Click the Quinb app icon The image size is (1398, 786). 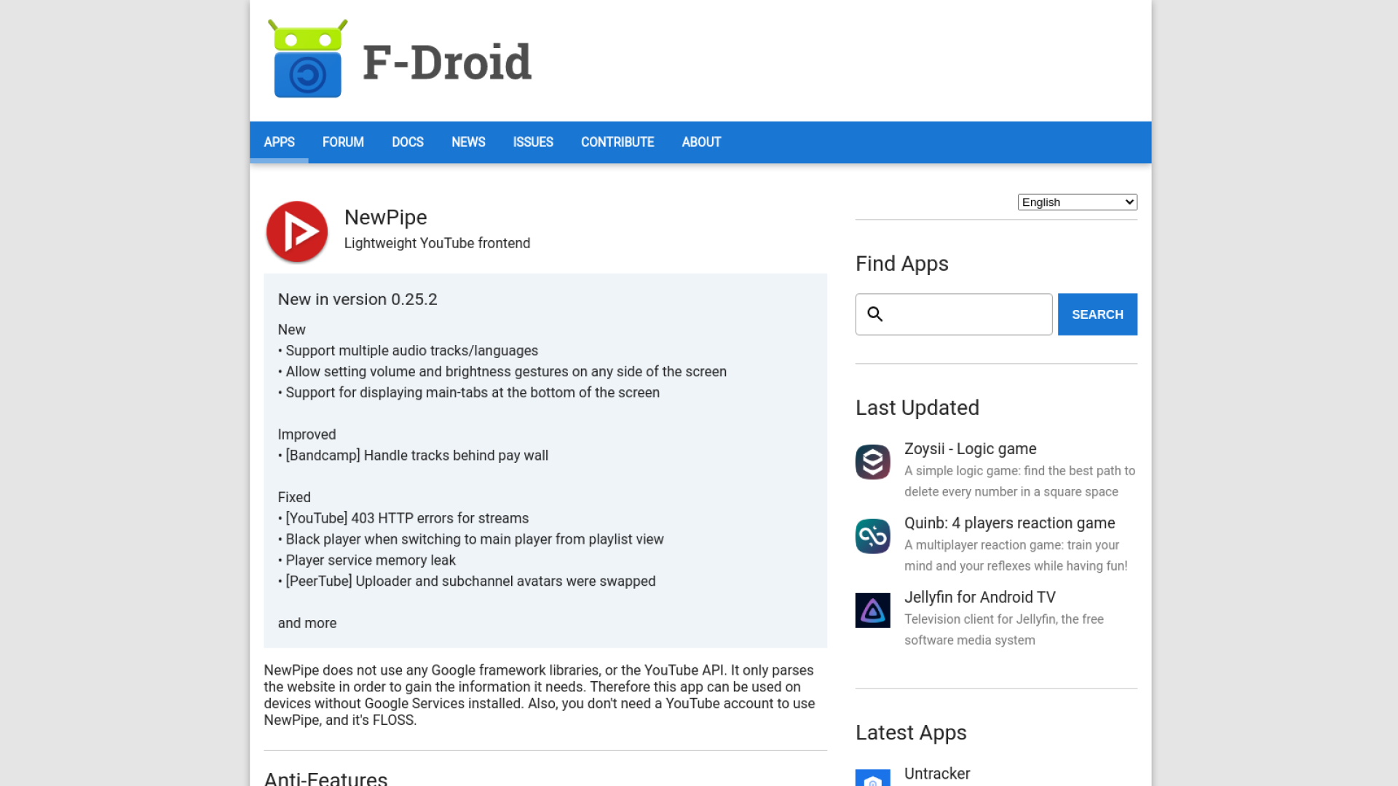click(872, 536)
